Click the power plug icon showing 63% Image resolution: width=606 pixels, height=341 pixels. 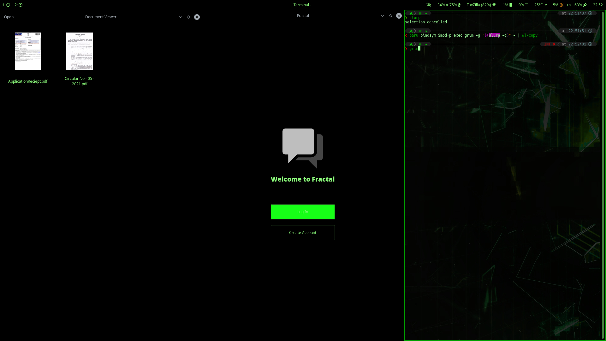click(x=585, y=5)
